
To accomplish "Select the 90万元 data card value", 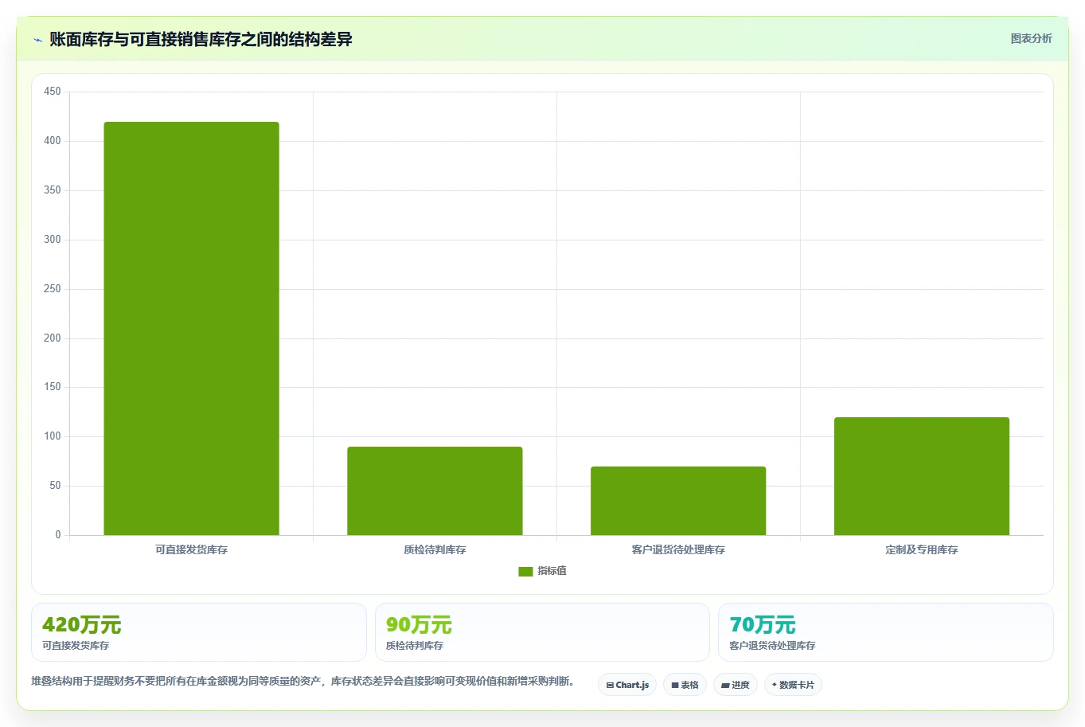I will point(419,625).
